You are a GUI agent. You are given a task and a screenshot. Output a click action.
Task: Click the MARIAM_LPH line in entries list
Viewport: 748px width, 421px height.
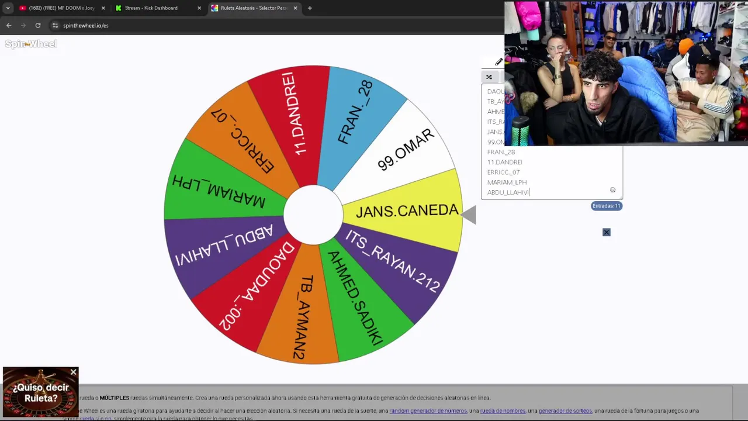tap(507, 182)
